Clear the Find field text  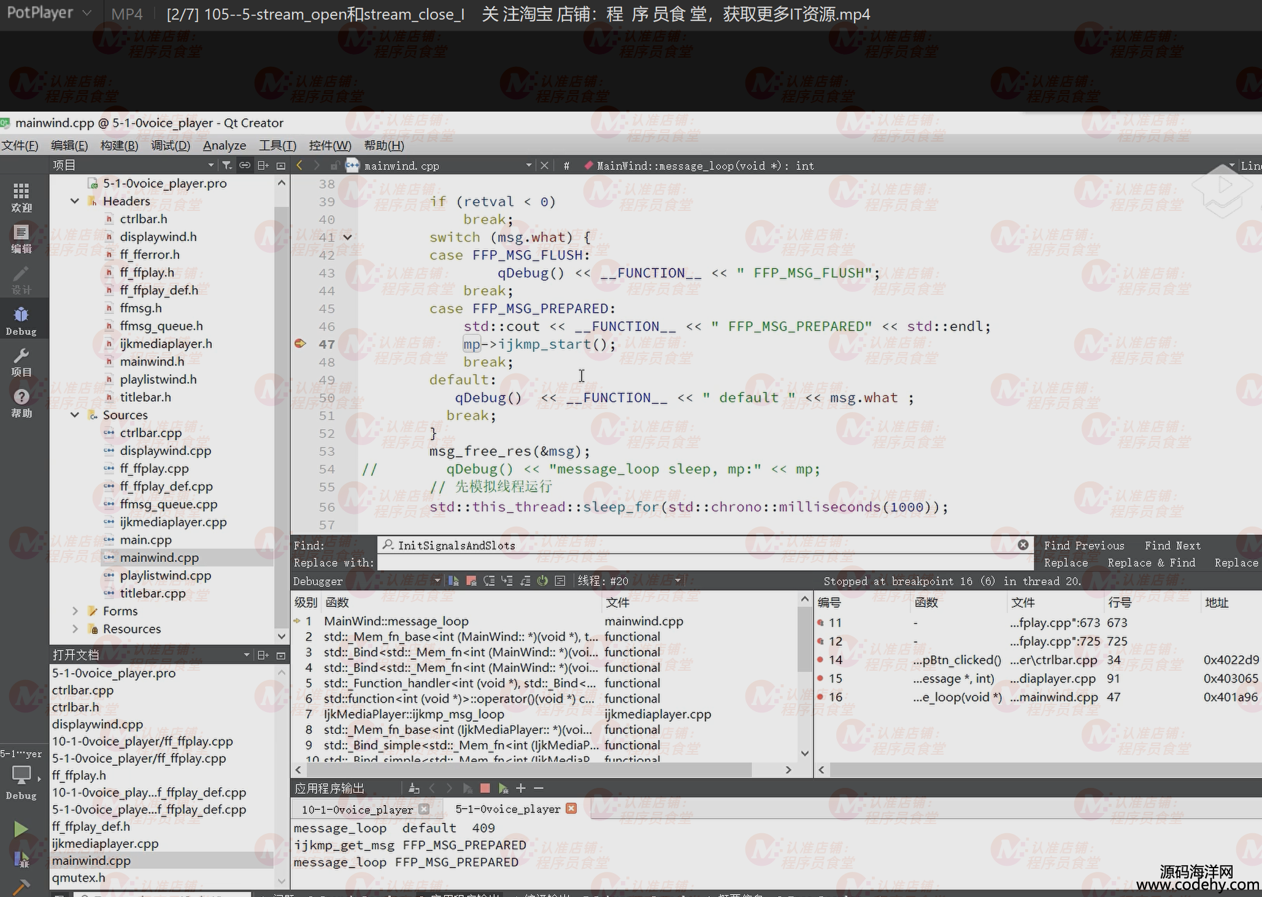tap(1023, 545)
